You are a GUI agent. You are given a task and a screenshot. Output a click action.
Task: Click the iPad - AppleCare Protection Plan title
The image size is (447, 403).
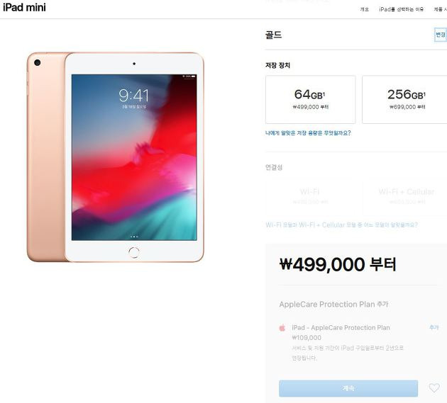[x=341, y=328]
